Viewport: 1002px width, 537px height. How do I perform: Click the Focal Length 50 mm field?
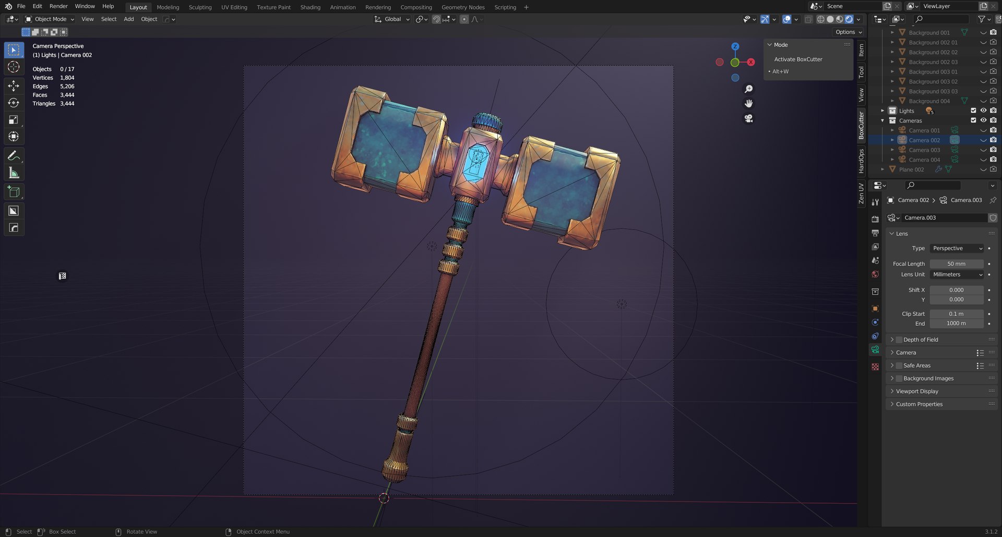click(x=957, y=264)
